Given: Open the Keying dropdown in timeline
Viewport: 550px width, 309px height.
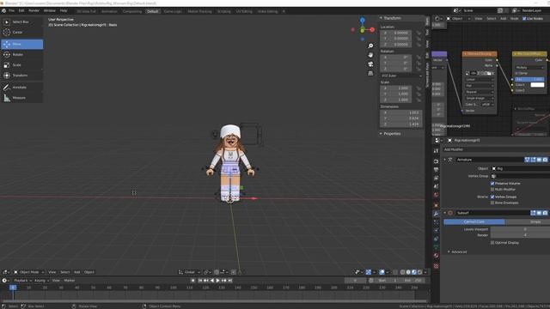Looking at the screenshot, I should (x=41, y=281).
